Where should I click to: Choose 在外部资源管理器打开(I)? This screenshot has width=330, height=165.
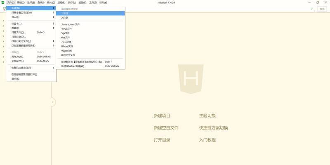(x=31, y=74)
